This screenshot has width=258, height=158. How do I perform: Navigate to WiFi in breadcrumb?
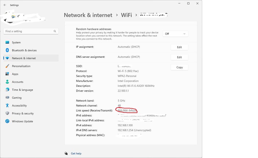click(126, 15)
